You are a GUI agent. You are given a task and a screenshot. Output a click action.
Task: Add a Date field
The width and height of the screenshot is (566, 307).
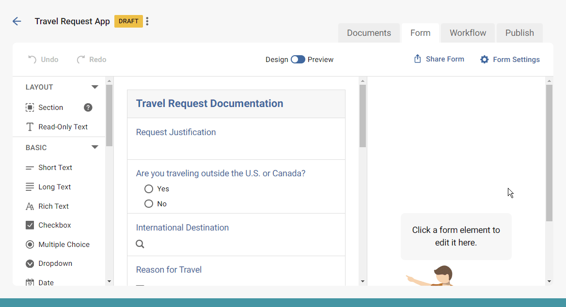tap(45, 282)
